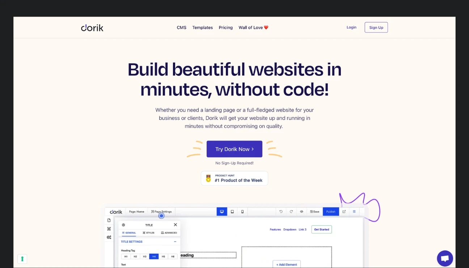Open Wall of Love in navigation
This screenshot has height=268, width=469.
point(253,28)
